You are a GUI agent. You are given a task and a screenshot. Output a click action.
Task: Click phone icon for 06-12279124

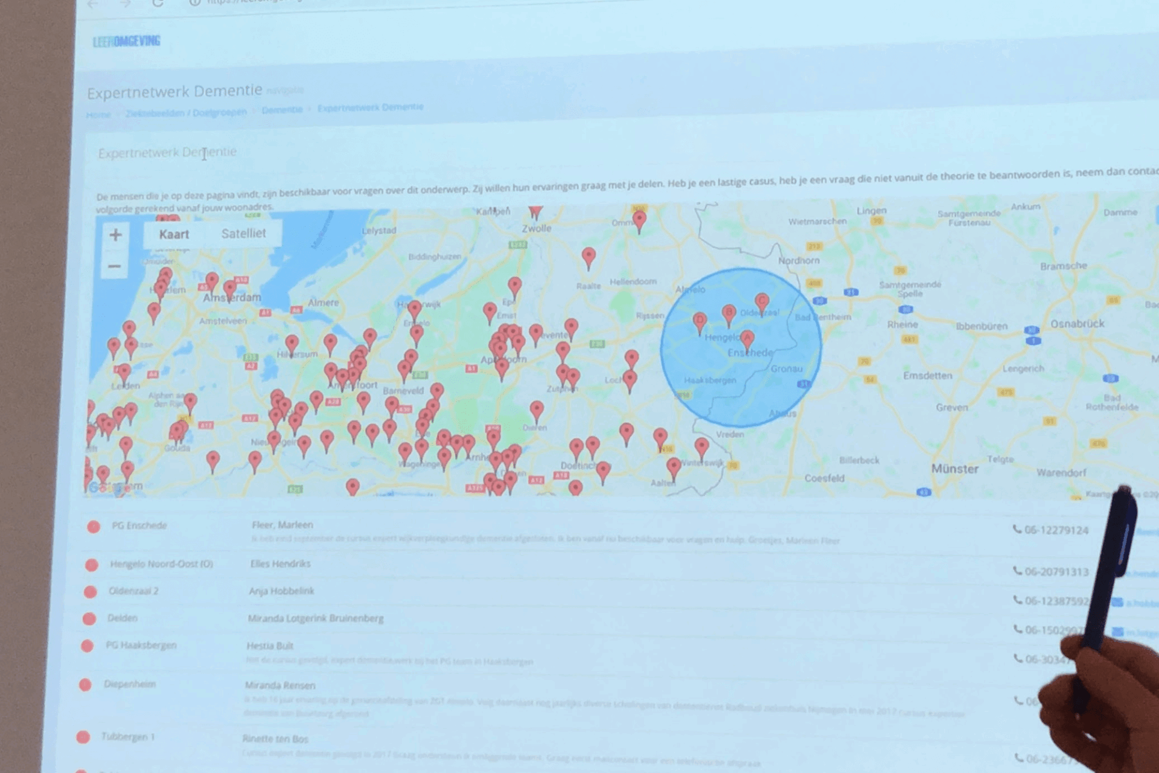click(x=1017, y=529)
